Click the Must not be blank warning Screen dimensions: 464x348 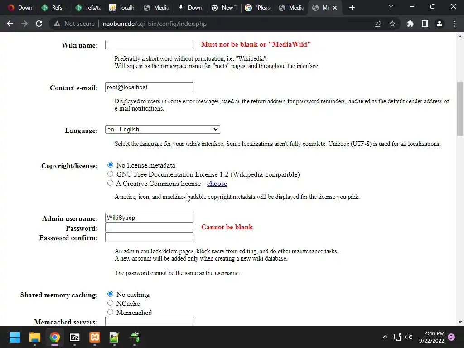[256, 44]
